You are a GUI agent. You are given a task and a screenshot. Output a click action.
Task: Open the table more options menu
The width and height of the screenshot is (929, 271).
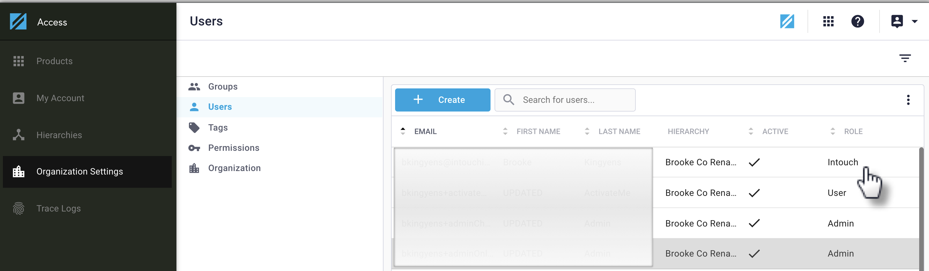pyautogui.click(x=908, y=100)
